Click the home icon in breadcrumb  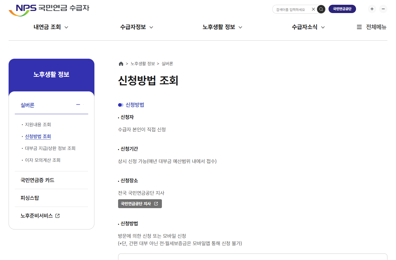click(x=121, y=64)
